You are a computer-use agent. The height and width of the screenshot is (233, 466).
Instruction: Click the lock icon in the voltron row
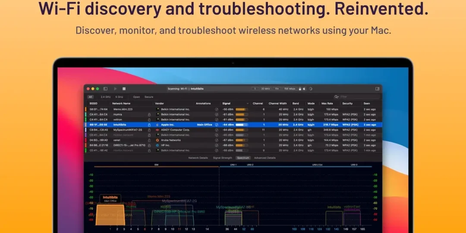tap(149, 120)
